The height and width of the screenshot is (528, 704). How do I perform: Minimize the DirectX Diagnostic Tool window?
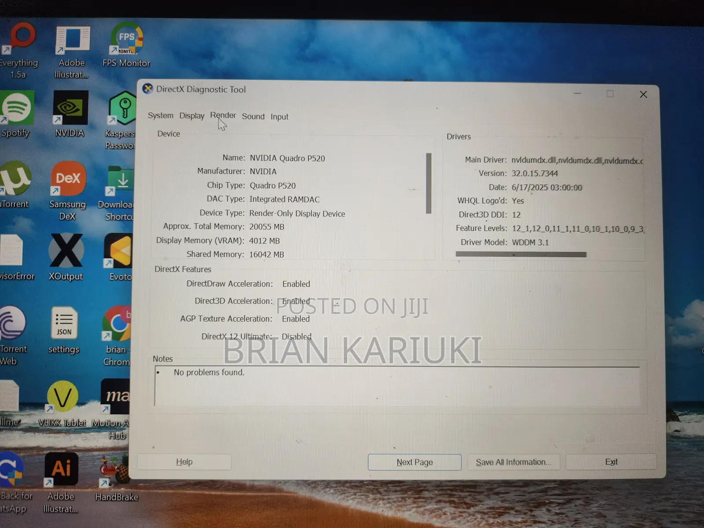coord(577,93)
